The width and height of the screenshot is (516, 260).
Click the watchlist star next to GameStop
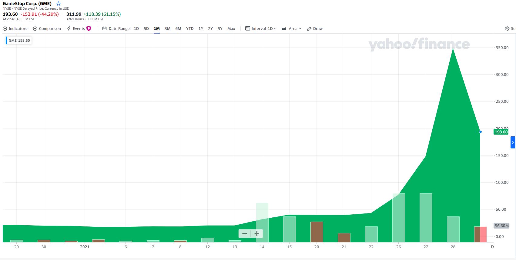pyautogui.click(x=59, y=4)
